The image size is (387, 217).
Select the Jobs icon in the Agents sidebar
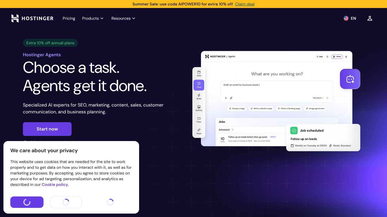click(x=199, y=73)
